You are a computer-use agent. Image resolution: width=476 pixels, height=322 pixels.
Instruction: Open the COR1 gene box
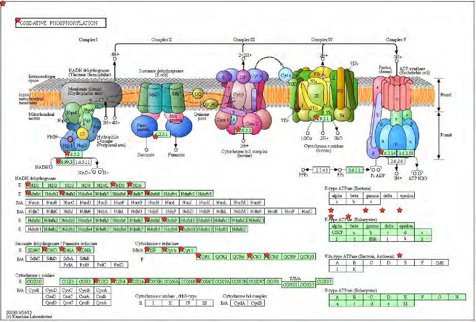[205, 257]
